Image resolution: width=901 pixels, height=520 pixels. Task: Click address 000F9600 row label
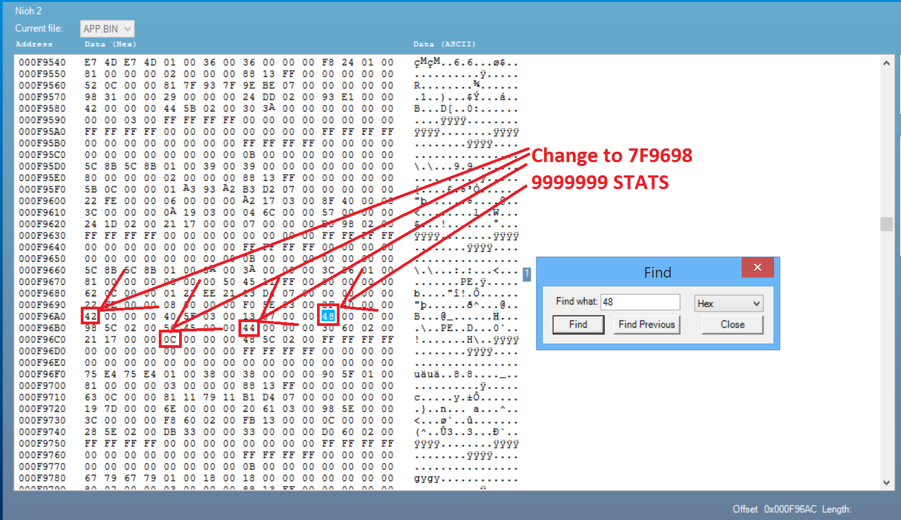click(42, 201)
